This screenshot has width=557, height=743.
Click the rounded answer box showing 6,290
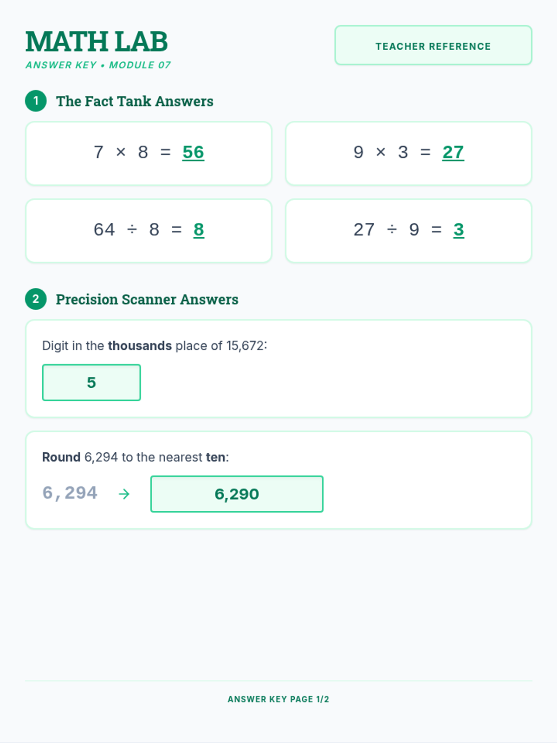pyautogui.click(x=237, y=494)
